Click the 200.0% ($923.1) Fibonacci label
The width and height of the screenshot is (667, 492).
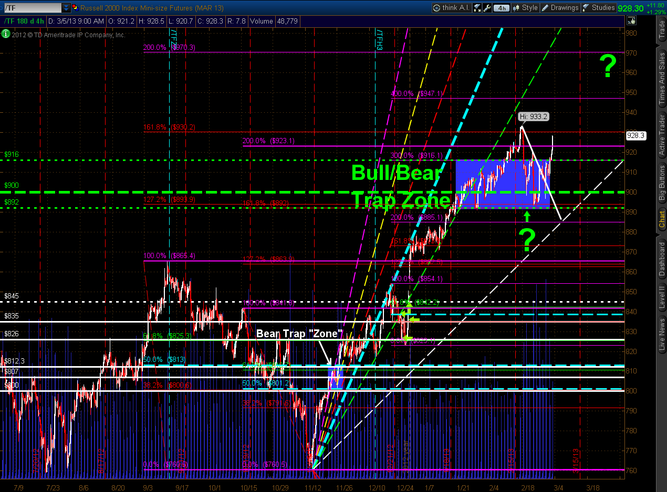coord(268,141)
